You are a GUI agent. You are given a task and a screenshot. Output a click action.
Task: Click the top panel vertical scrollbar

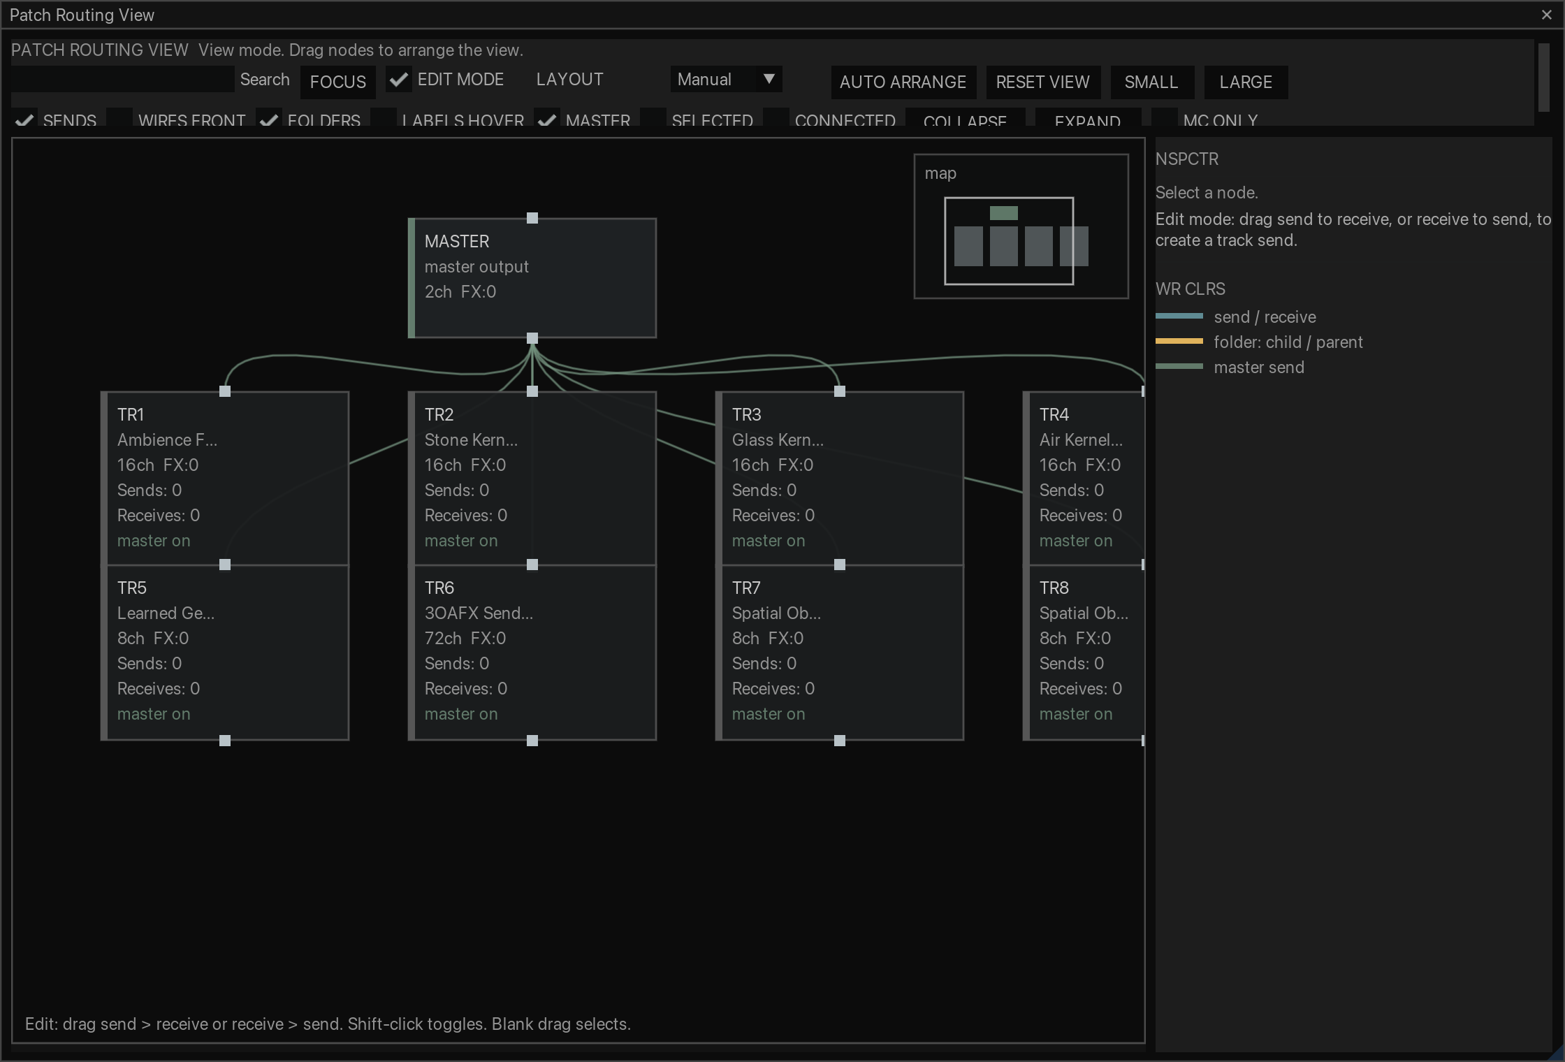point(1543,77)
